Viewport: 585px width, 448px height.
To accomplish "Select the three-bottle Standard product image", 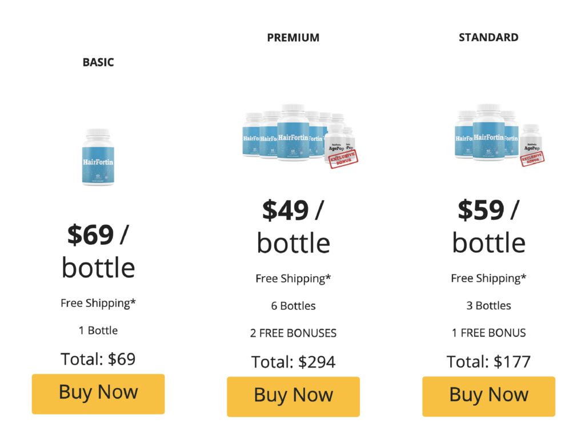I will point(499,135).
